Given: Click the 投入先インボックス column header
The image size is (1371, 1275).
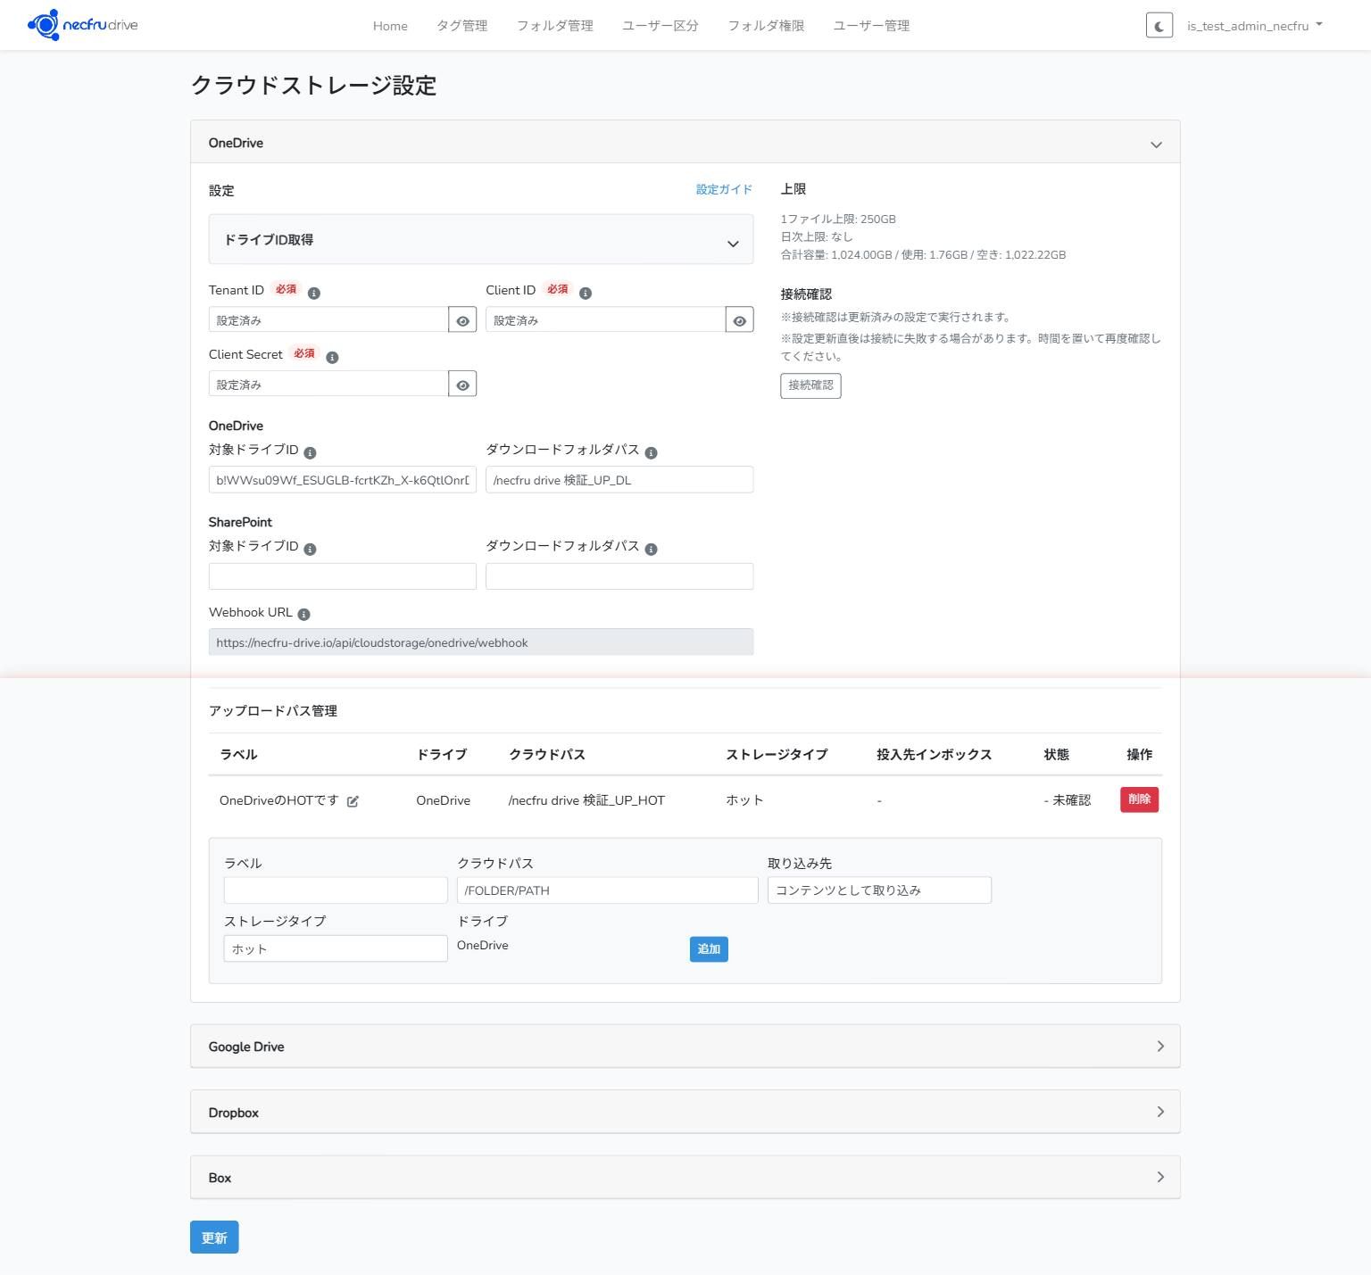Looking at the screenshot, I should point(934,755).
